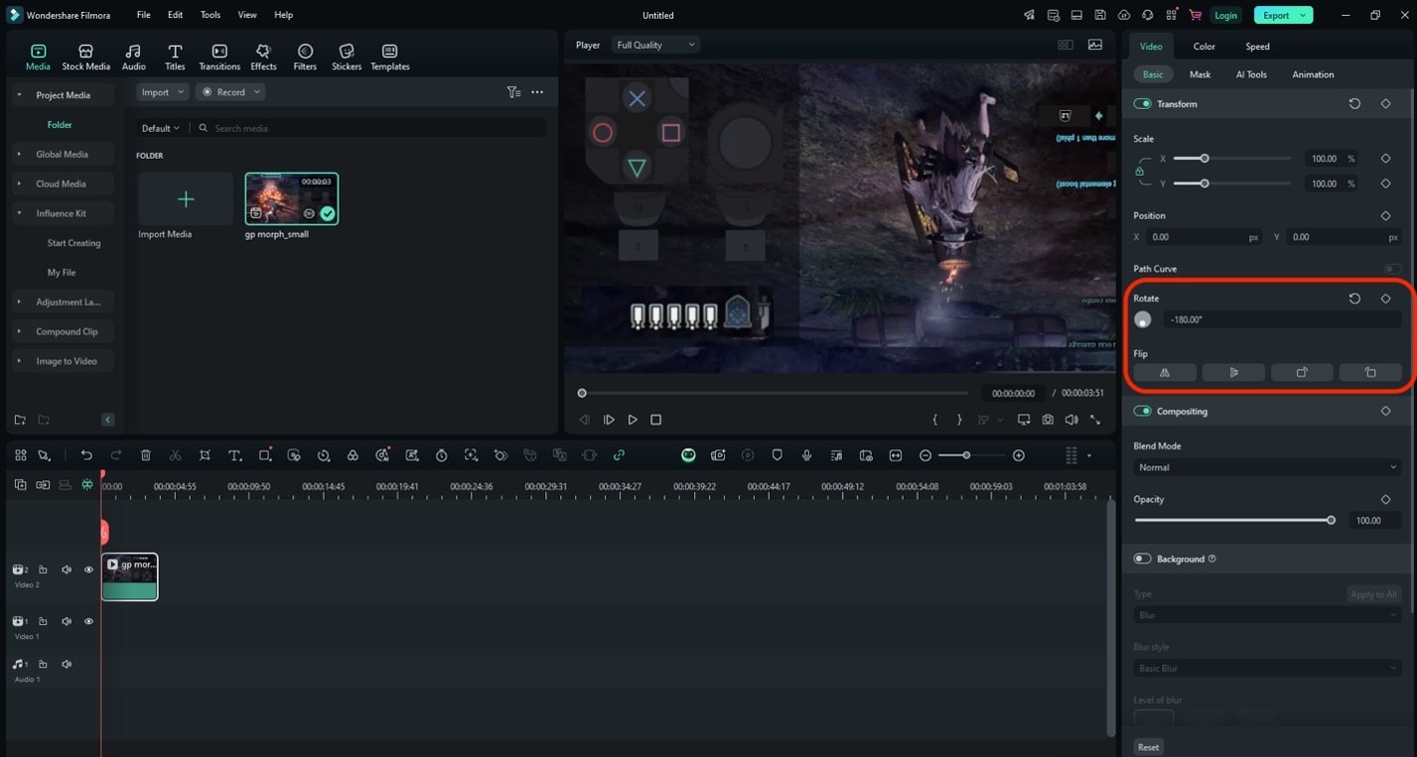Open the Full Quality player dropdown

tap(655, 44)
